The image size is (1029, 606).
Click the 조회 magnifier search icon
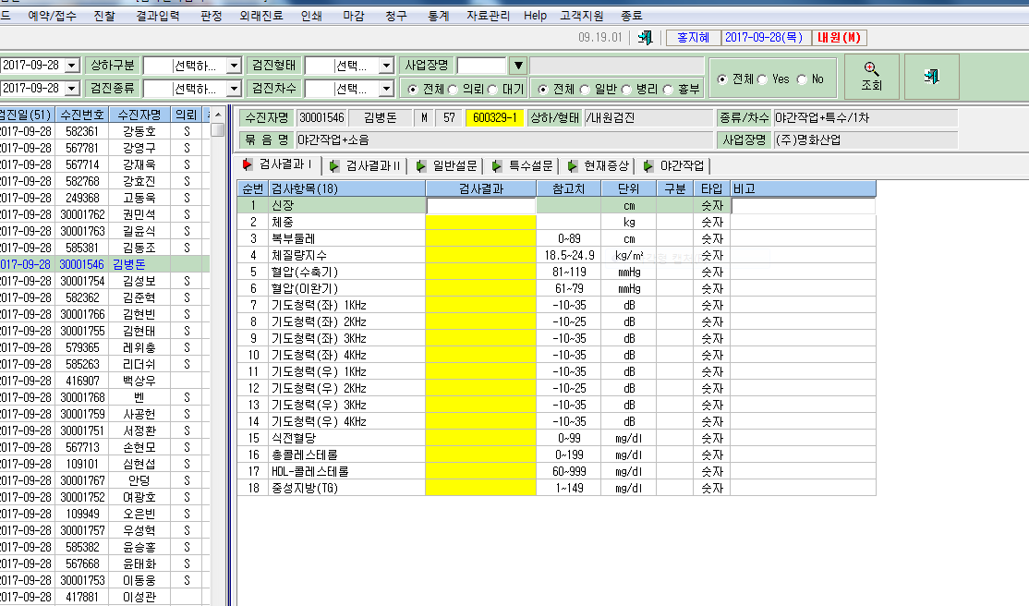click(871, 68)
